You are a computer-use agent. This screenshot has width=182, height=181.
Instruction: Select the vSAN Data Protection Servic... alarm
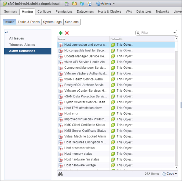116,97
